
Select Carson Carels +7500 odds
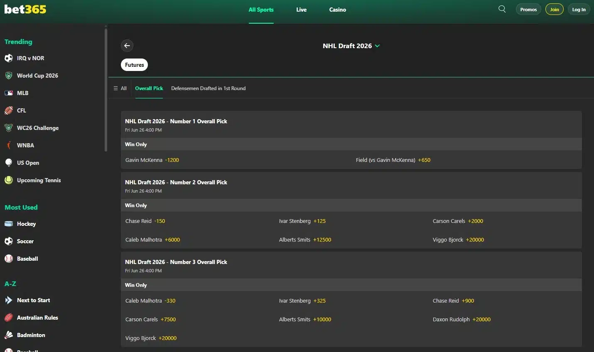tap(150, 319)
